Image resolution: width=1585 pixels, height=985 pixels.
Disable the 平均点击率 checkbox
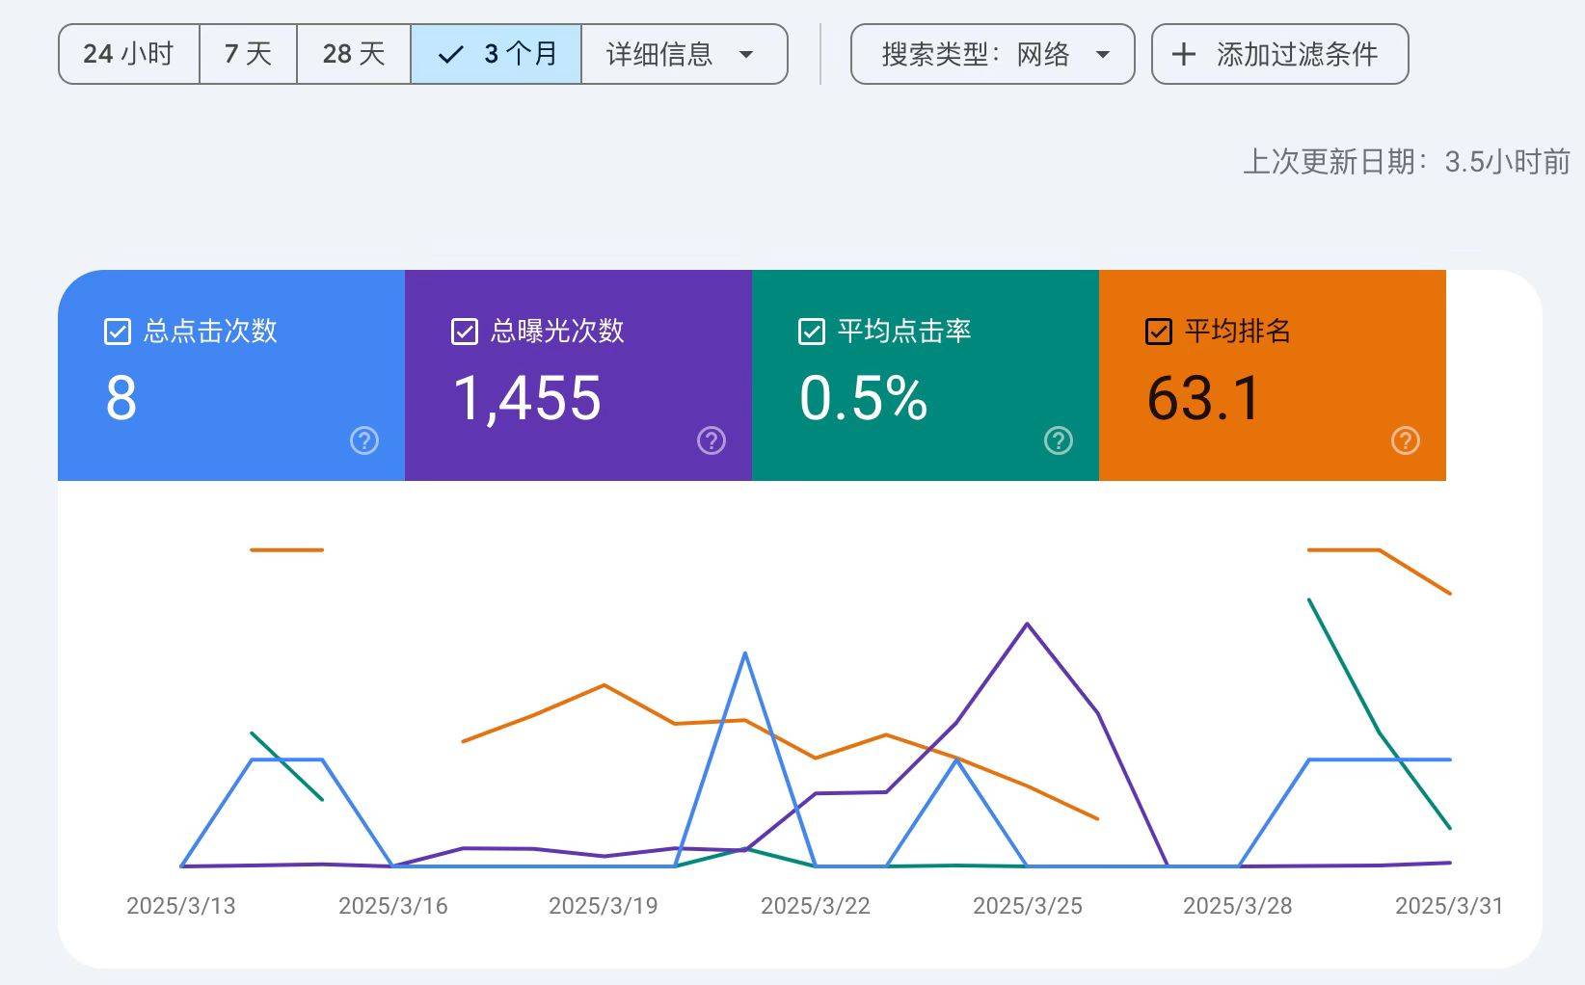click(812, 332)
